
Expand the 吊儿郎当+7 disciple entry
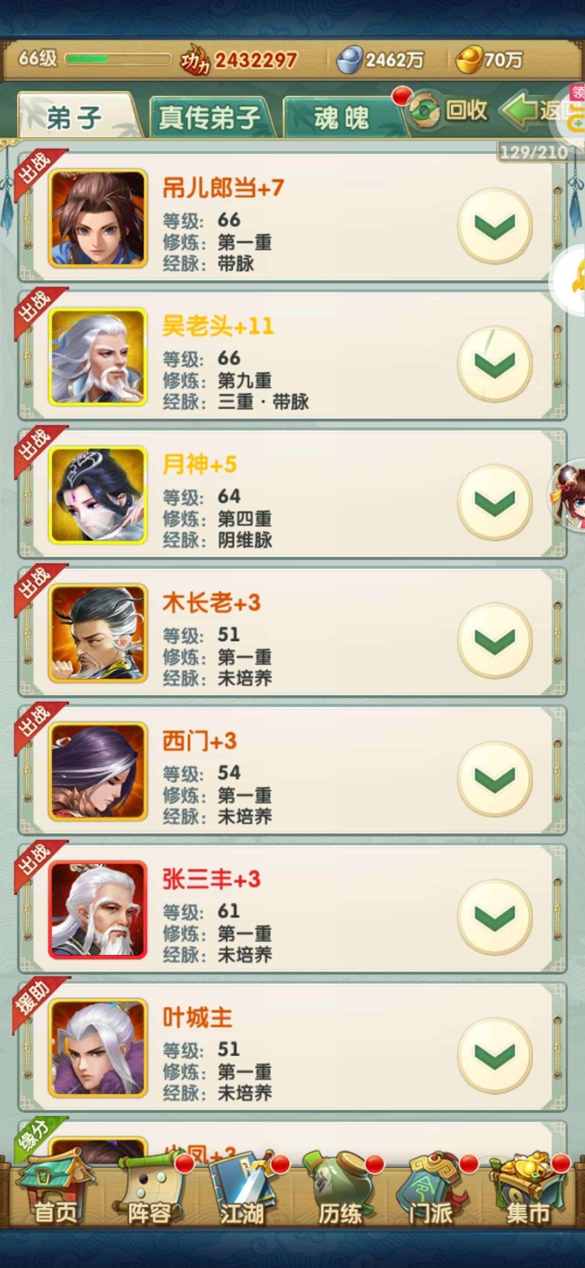[x=495, y=225]
